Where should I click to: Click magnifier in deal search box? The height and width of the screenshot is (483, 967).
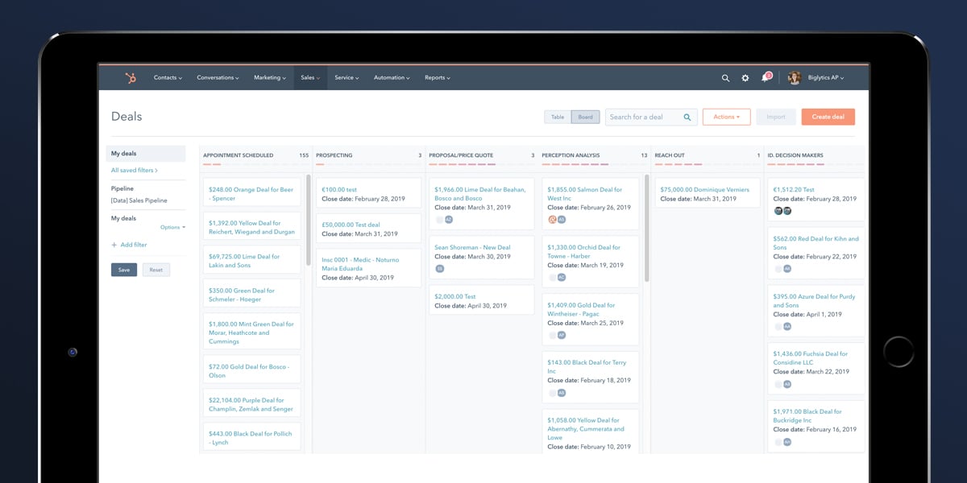point(687,118)
